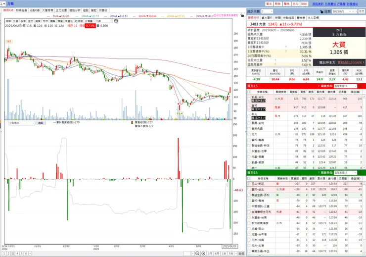This screenshot has width=366, height=257.
Task: Open help icon in red 買方15 header
Action: point(319,86)
